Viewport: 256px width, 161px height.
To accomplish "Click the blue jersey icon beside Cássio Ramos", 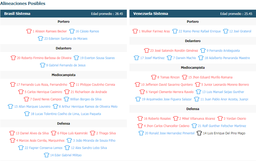I will pyautogui.click(x=72, y=31).
